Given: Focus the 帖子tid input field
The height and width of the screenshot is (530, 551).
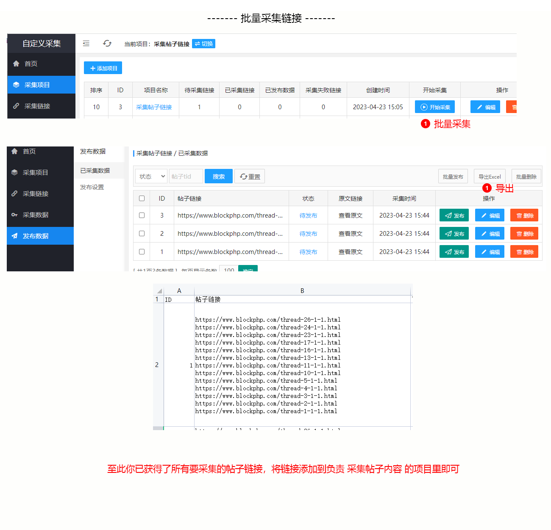Looking at the screenshot, I should coord(186,176).
